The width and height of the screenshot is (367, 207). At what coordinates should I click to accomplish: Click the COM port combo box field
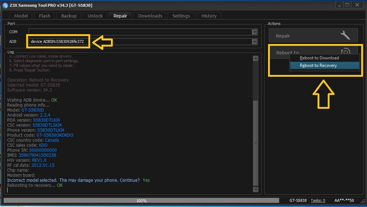pos(143,32)
